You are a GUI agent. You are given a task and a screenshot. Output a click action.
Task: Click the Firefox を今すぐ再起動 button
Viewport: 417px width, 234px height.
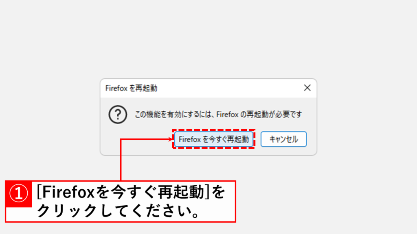pyautogui.click(x=213, y=139)
